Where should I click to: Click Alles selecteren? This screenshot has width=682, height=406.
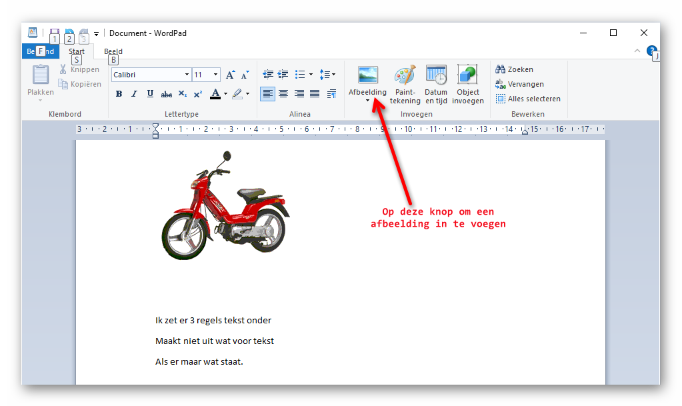(527, 99)
